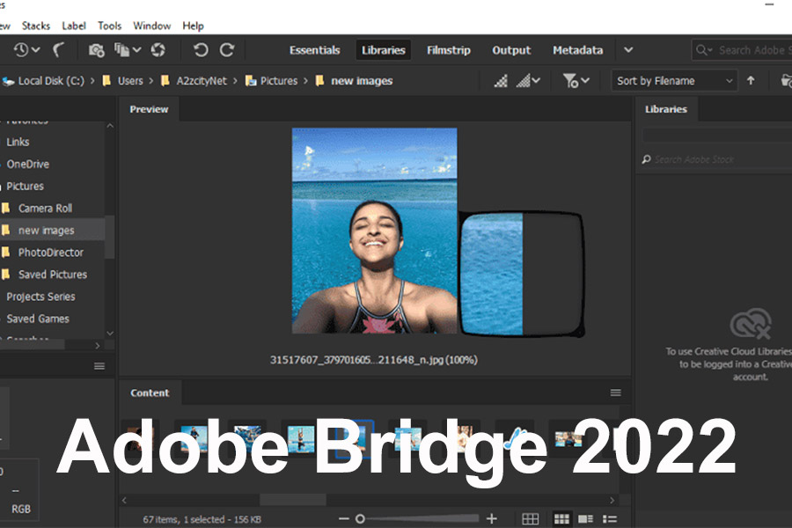
Task: Click in Search Adobe Stock top field
Action: [743, 50]
